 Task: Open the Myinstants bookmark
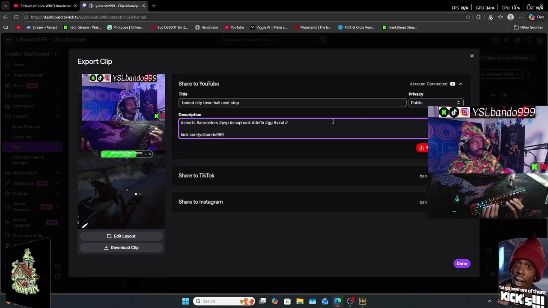click(313, 27)
